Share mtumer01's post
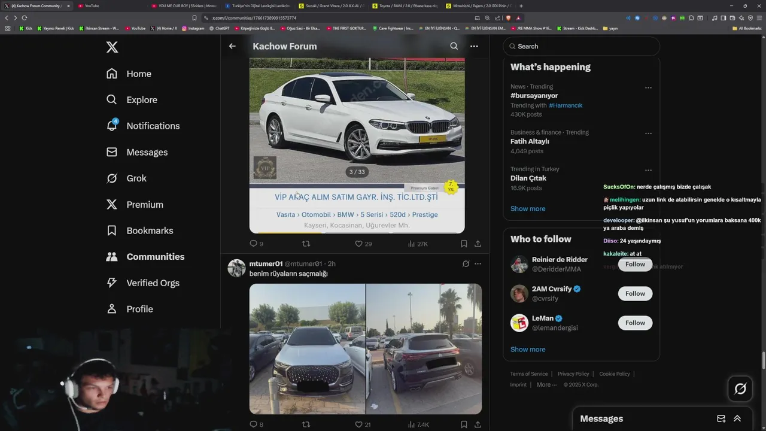 point(478,424)
